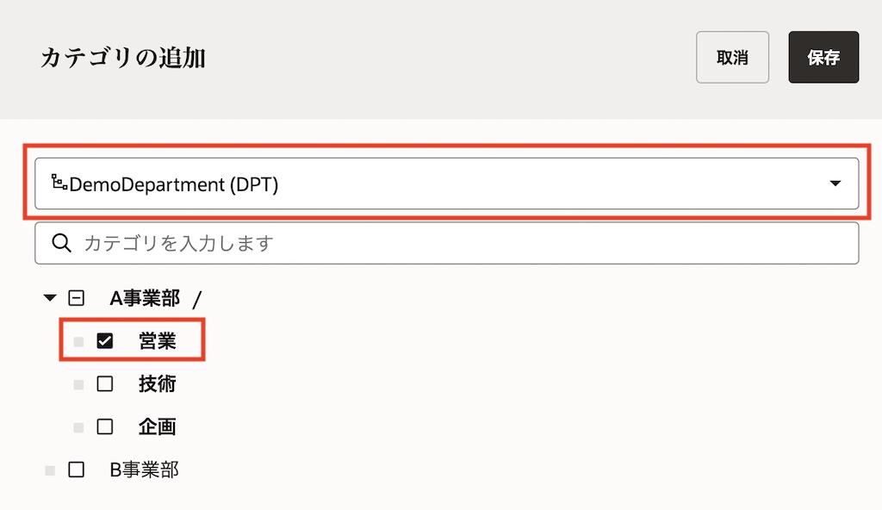Collapse the A事業部 tree node
Screen dimensions: 882x510
pos(49,299)
